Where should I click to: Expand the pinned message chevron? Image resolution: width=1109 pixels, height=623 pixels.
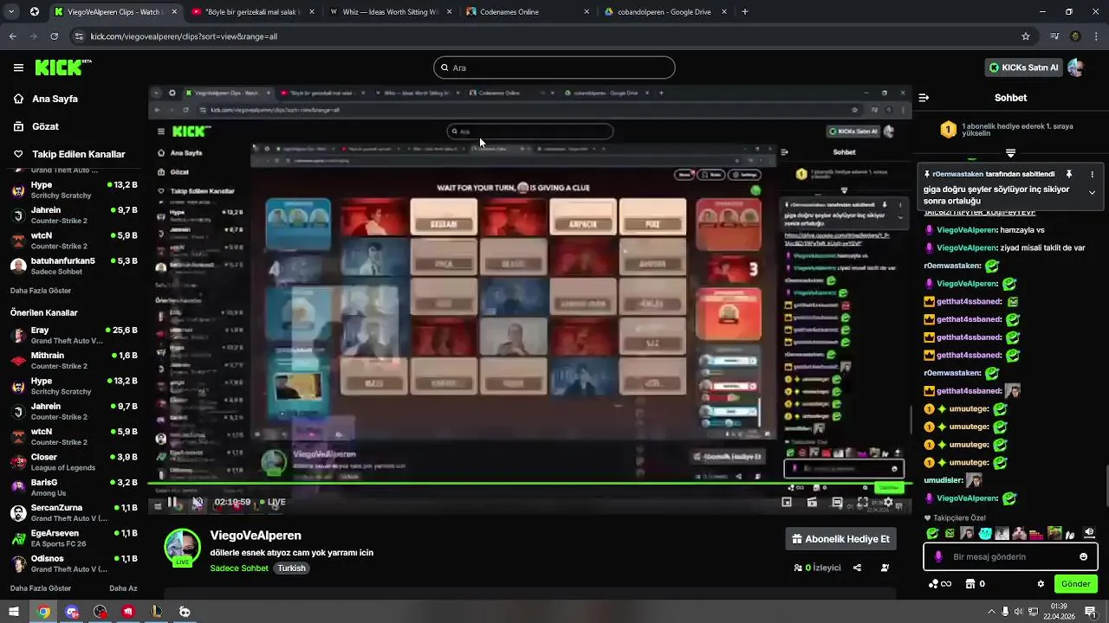coord(1092,192)
